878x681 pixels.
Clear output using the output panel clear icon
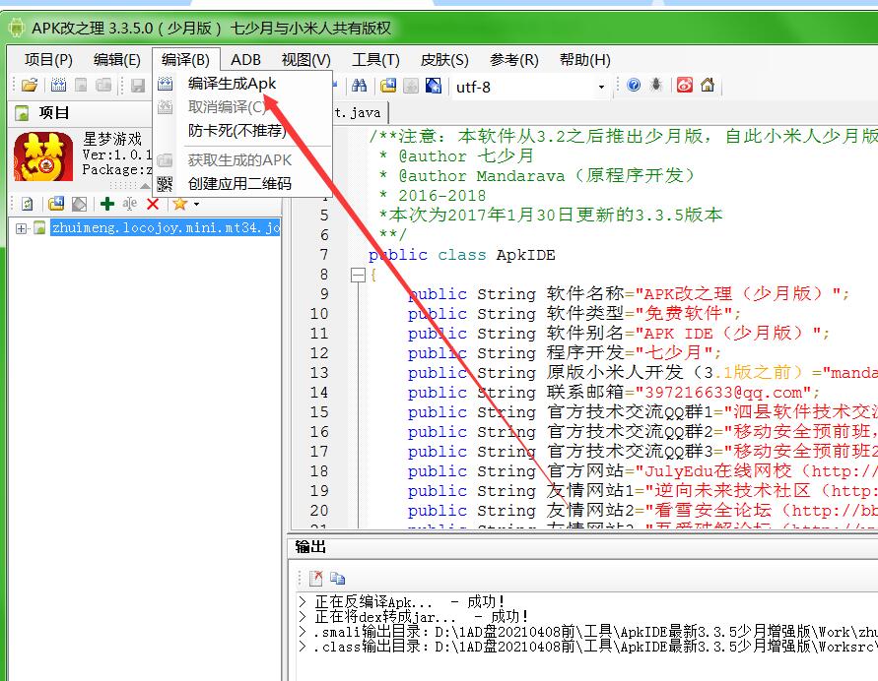(x=315, y=578)
